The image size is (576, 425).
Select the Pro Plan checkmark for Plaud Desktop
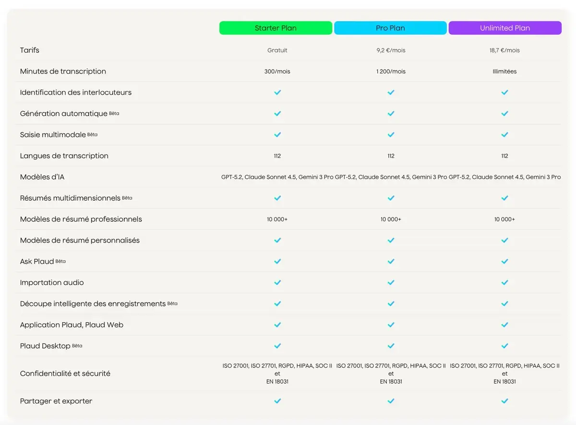pos(391,346)
